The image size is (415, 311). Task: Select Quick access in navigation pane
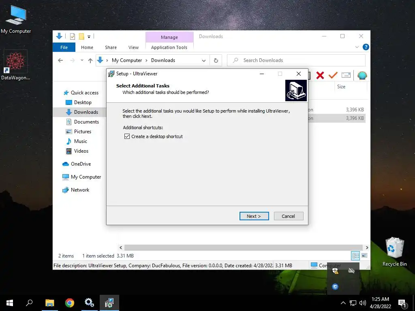point(81,93)
